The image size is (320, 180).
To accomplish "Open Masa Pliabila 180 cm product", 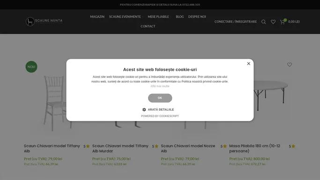I will (x=255, y=149).
